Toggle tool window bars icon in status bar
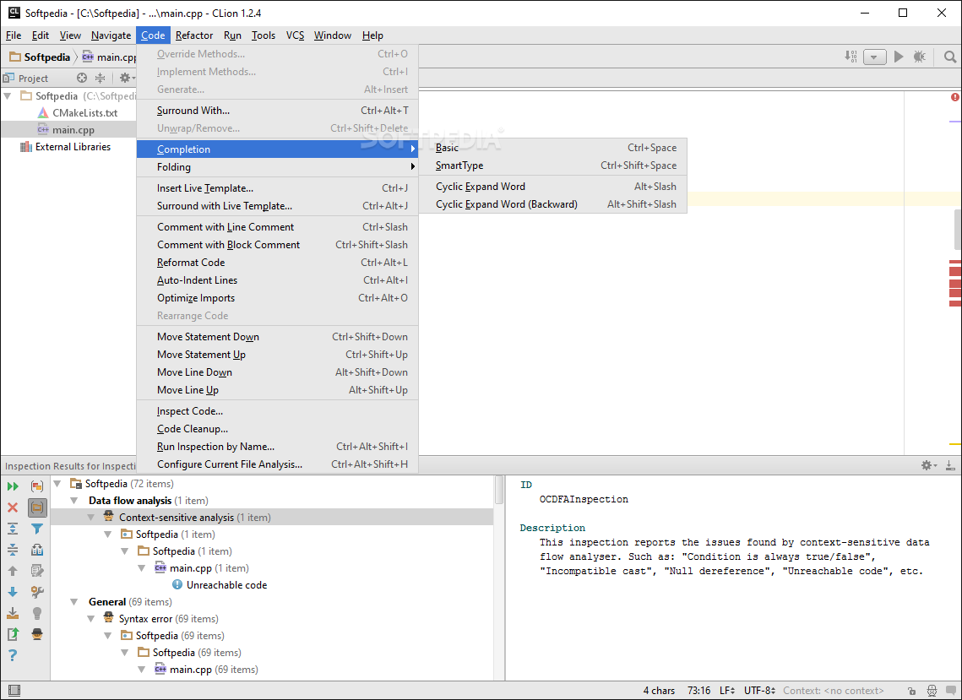 14,690
